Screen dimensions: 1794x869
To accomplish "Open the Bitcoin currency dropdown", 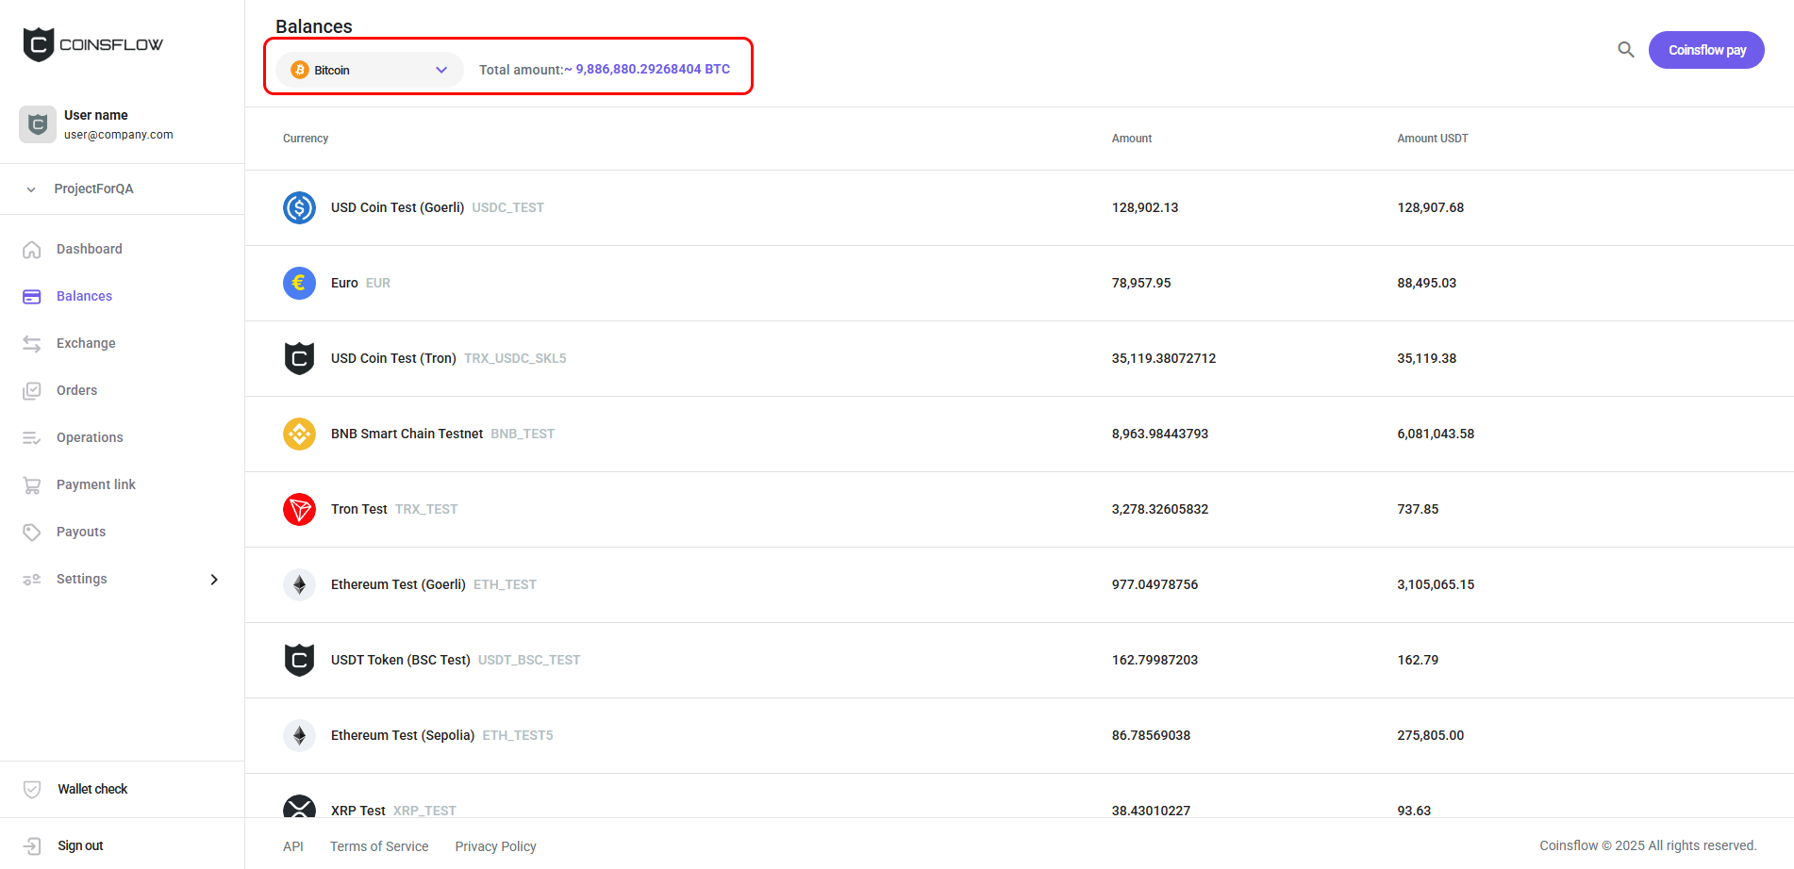I will click(369, 70).
